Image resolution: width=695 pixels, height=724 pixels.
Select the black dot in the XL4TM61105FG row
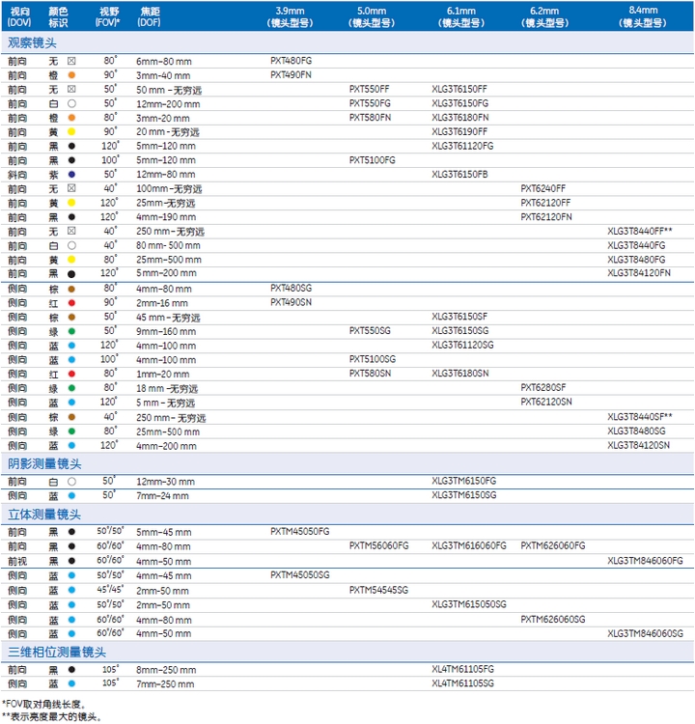click(71, 669)
